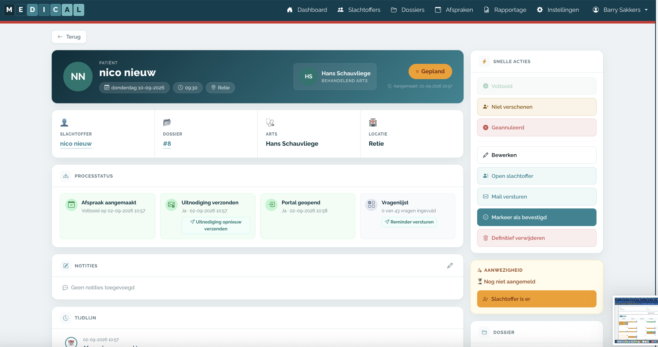Screen dimensions: 658x347
Task: Click the Arts name Hans Schauvliege in info card
Action: tap(292, 144)
